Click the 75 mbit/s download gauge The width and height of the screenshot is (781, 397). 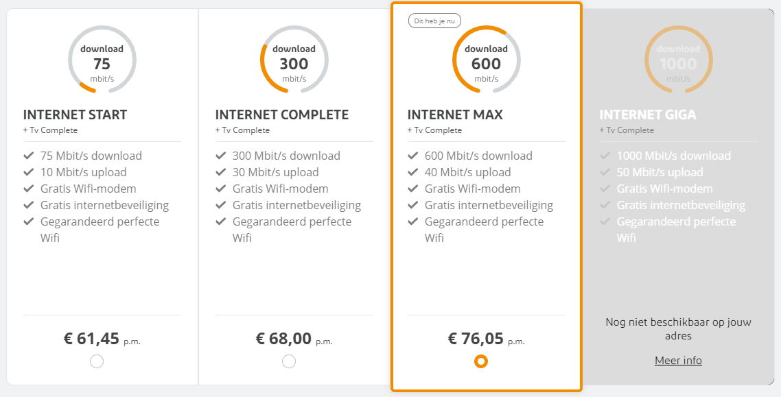point(102,59)
